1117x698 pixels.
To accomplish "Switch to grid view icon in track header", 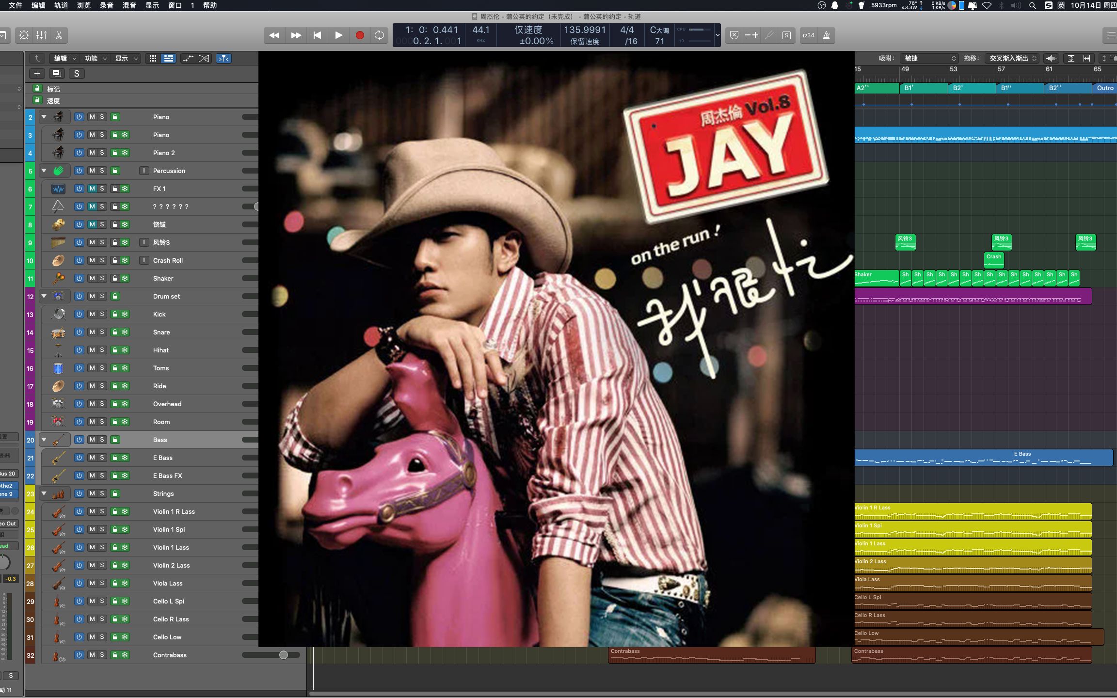I will tap(153, 58).
